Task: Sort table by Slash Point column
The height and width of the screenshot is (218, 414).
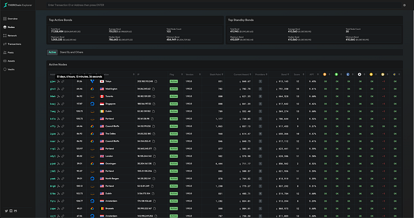Action: pos(223,75)
